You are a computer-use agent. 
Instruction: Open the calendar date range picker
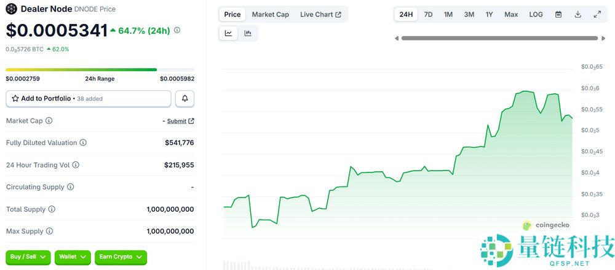coord(558,14)
